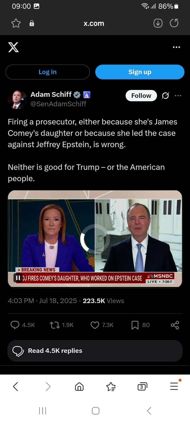Open the X logo home

point(13,47)
